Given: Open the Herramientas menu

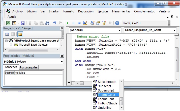Looking at the screenshot, I should [x=121, y=11].
